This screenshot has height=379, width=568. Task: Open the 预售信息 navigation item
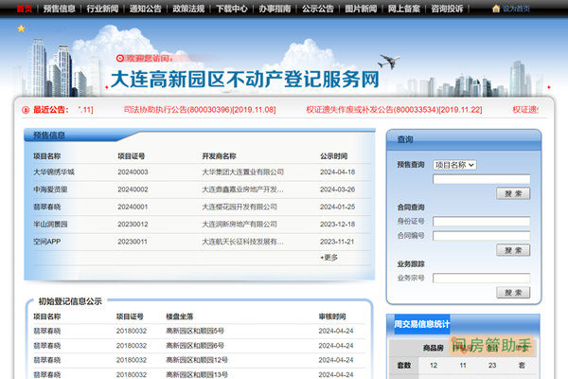(59, 9)
